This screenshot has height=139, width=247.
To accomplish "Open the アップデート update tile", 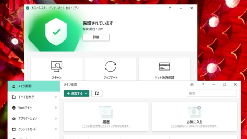I will point(110,69).
